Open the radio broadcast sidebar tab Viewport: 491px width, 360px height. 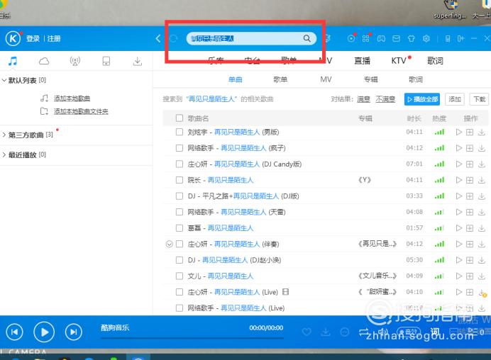coord(75,61)
